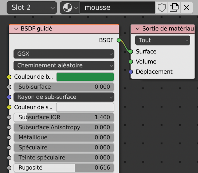Open the Slot 2 dropdown

point(31,8)
